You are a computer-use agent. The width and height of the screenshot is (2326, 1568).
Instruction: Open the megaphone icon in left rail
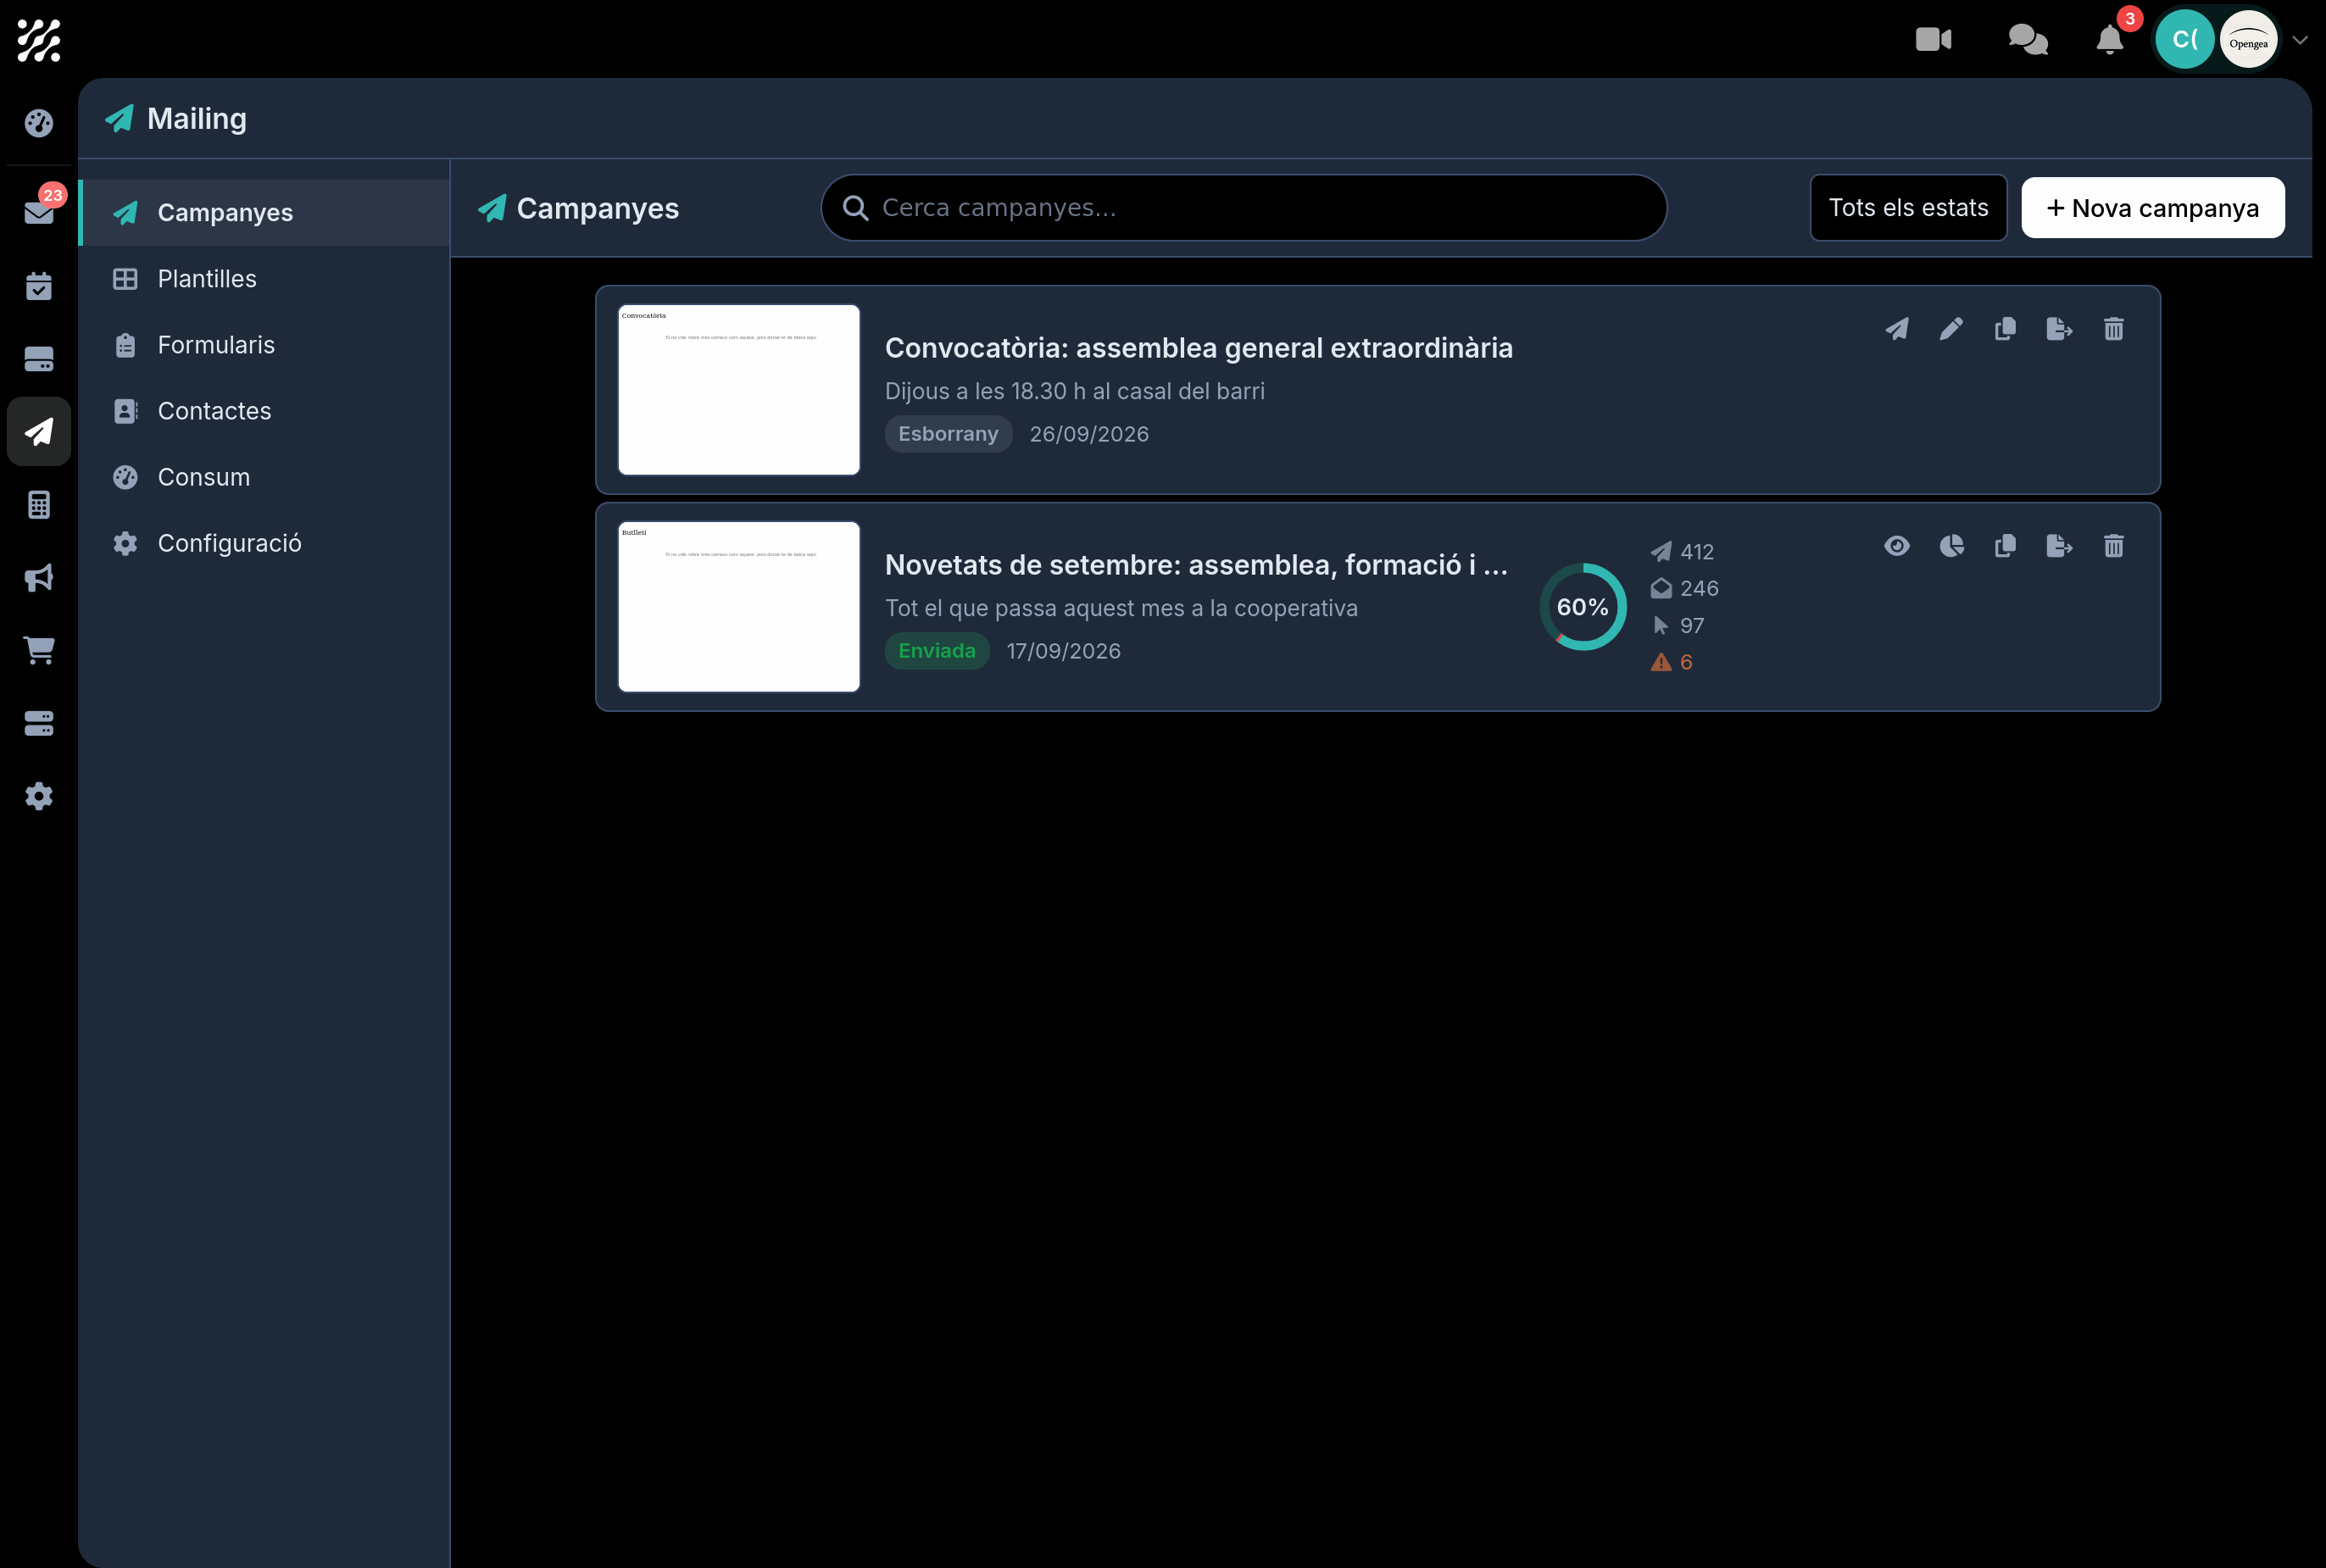(x=38, y=578)
